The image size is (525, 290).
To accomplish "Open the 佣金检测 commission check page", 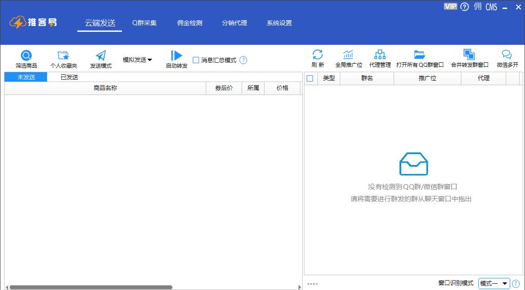I will (x=190, y=23).
